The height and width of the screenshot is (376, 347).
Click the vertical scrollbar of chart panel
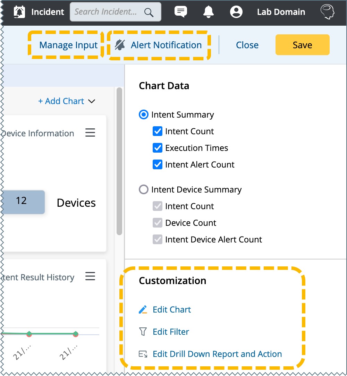coord(119,160)
